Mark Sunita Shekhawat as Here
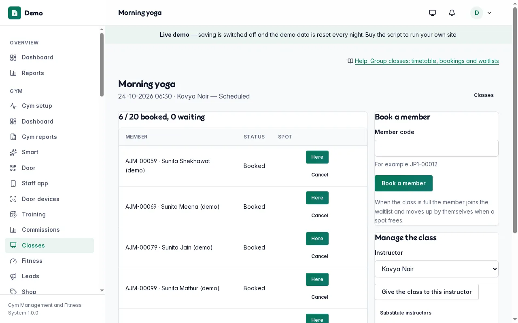Screen dimensions: 518x323 point(317,157)
